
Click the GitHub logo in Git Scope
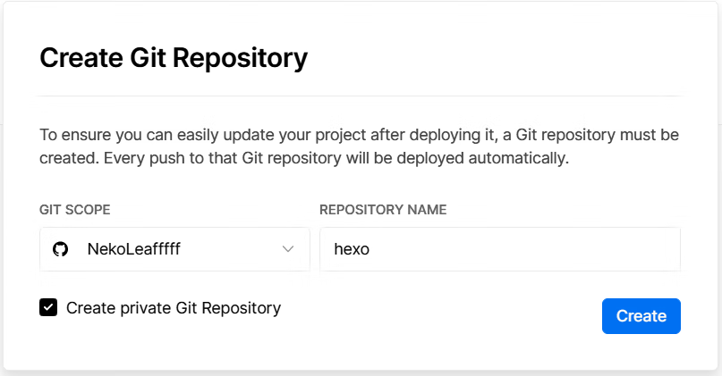coord(60,249)
